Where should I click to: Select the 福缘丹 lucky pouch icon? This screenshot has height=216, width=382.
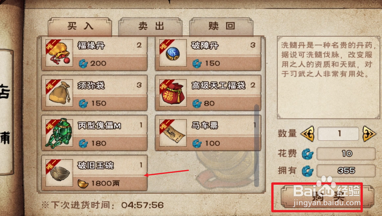point(59,53)
